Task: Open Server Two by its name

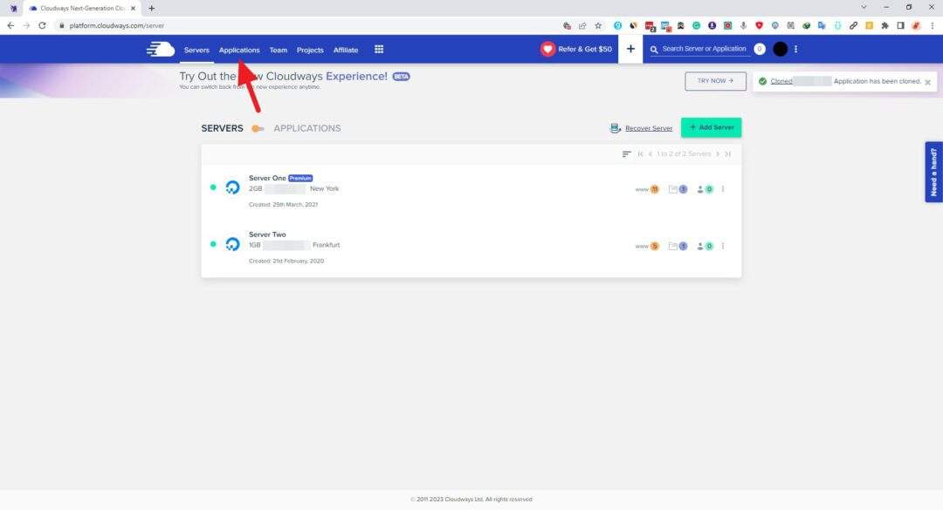Action: coord(267,235)
